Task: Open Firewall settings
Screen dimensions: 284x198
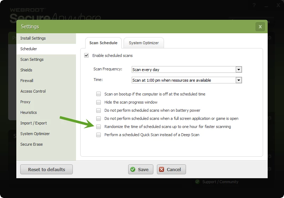Action: (x=46, y=81)
